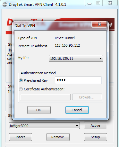Click the Authentication Method group label
This screenshot has height=147, width=119.
tap(38, 73)
